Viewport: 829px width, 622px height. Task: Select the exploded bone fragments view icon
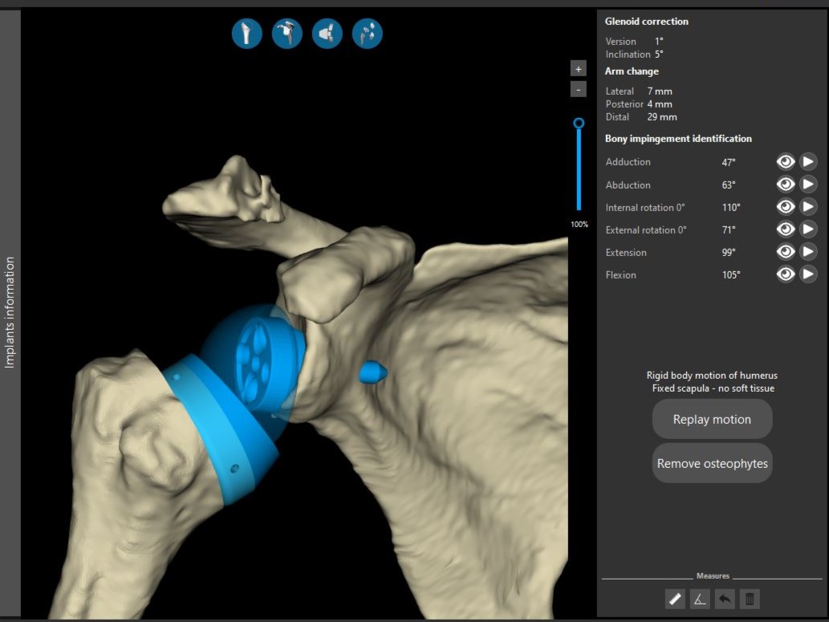pyautogui.click(x=368, y=34)
